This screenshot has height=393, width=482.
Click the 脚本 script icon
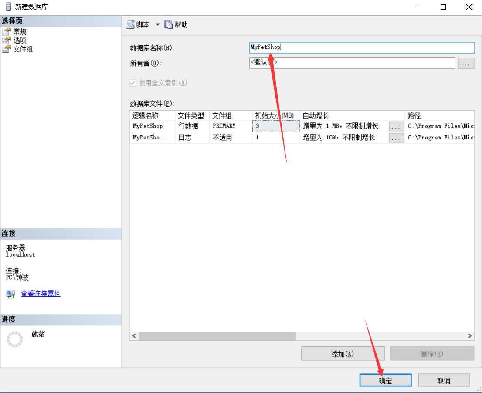tap(130, 24)
